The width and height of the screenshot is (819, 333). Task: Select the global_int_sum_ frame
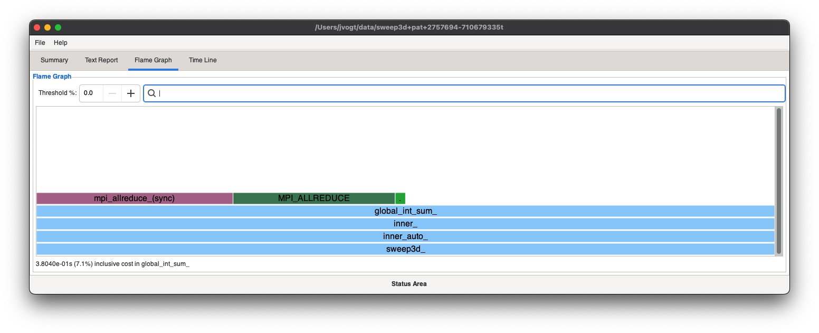coord(405,211)
